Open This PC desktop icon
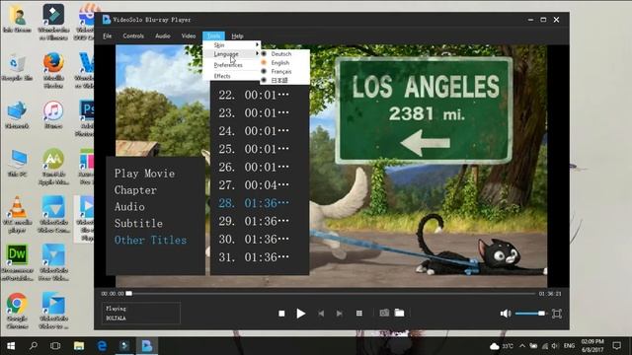The image size is (632, 355). tap(18, 163)
